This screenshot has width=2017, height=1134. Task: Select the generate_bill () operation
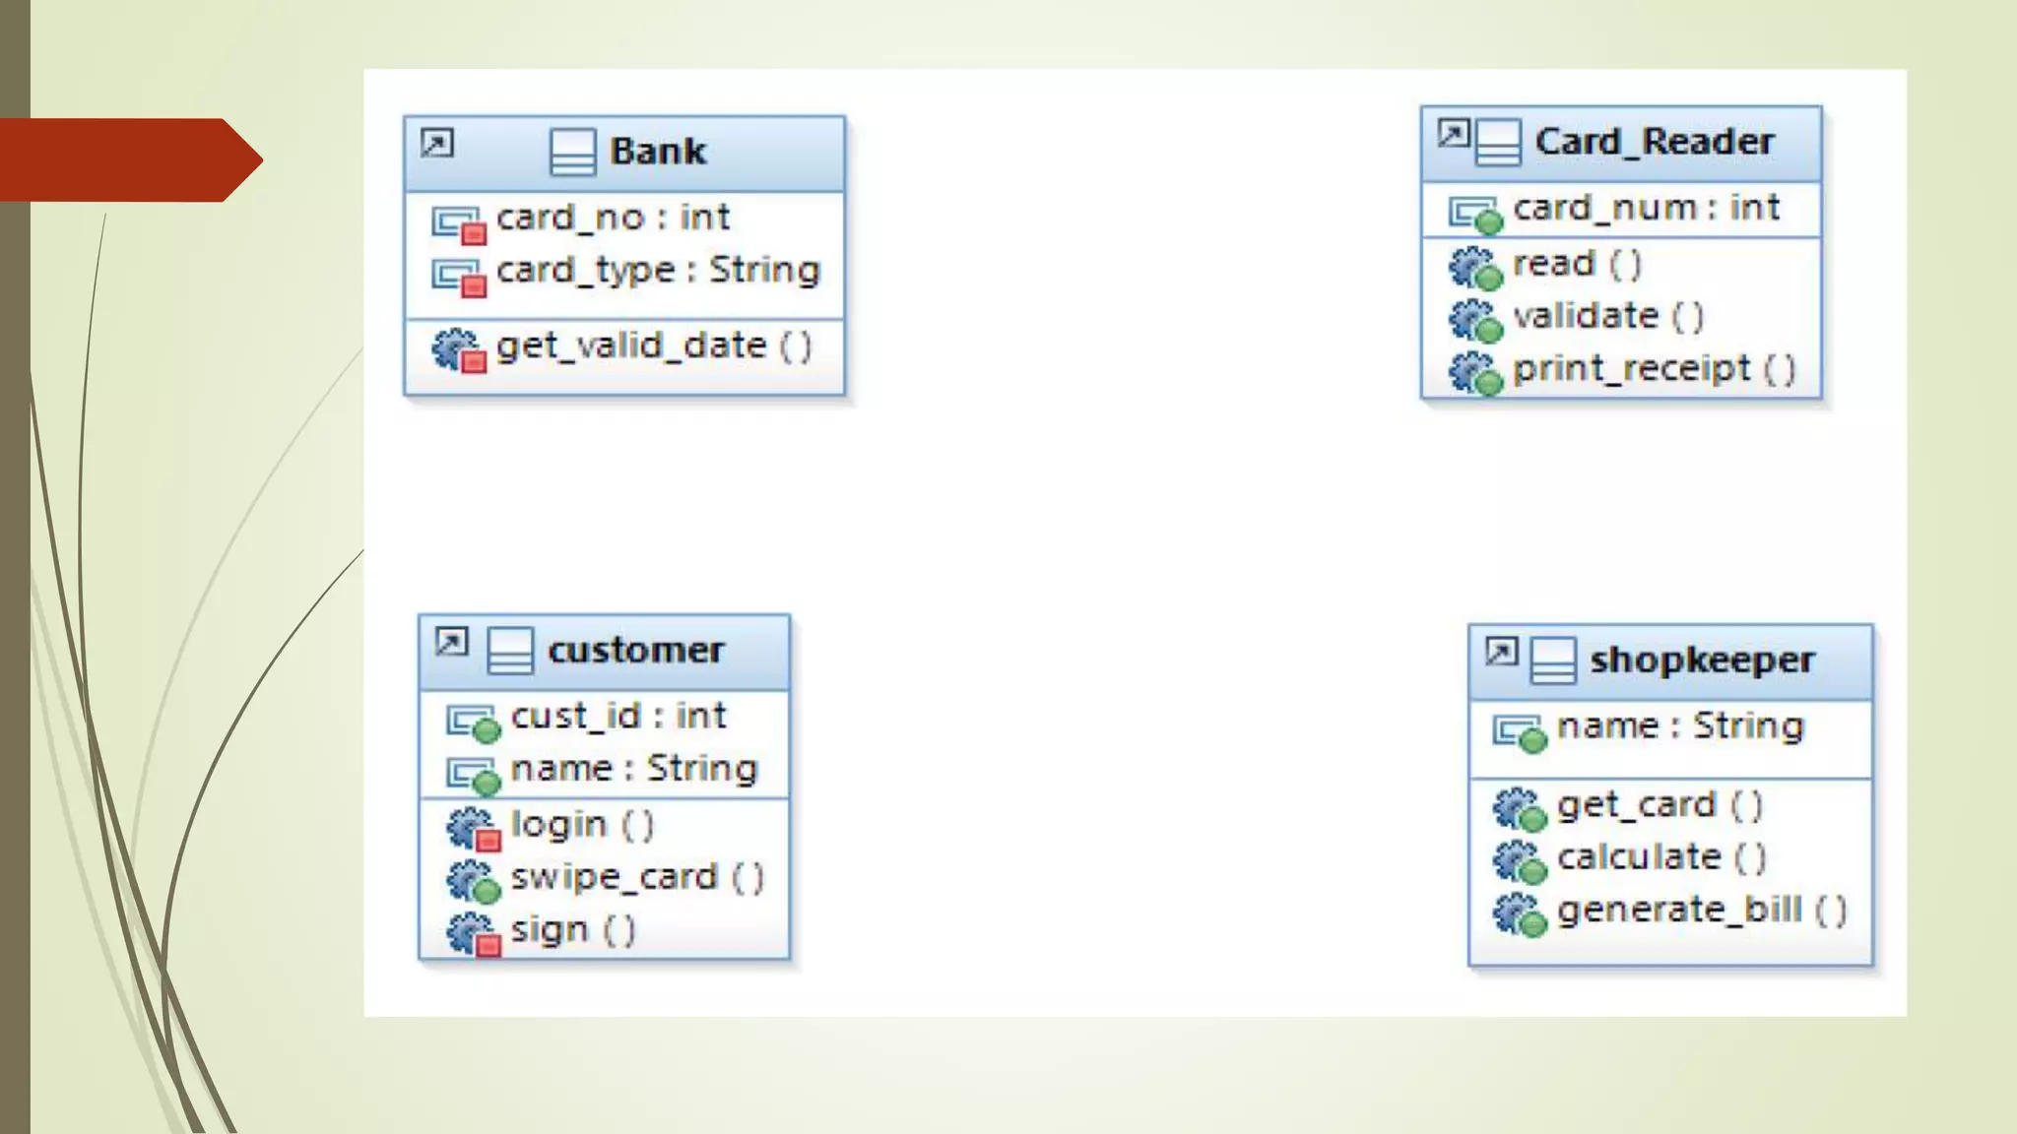1701,911
